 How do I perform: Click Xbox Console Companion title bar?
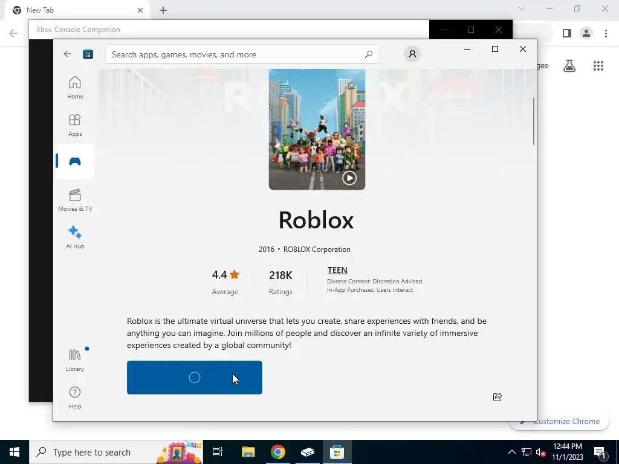click(229, 30)
